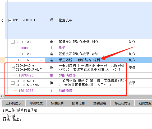152x129 pixels.
Task: Click the 醇酸防锈漆 material name
Action: click(67, 75)
